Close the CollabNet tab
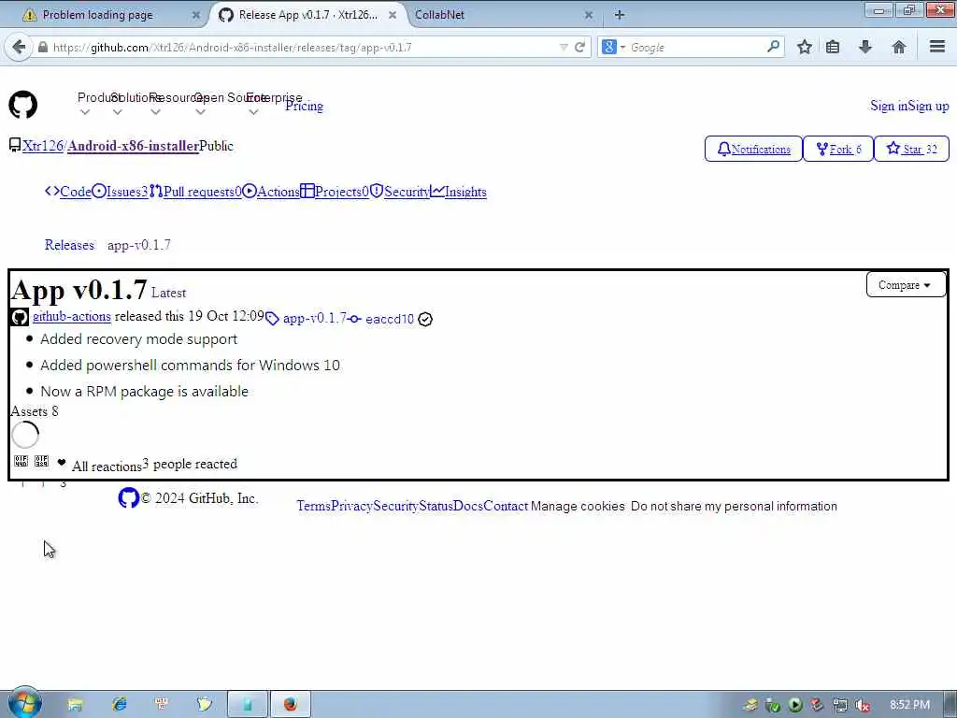Image resolution: width=957 pixels, height=718 pixels. (x=589, y=15)
